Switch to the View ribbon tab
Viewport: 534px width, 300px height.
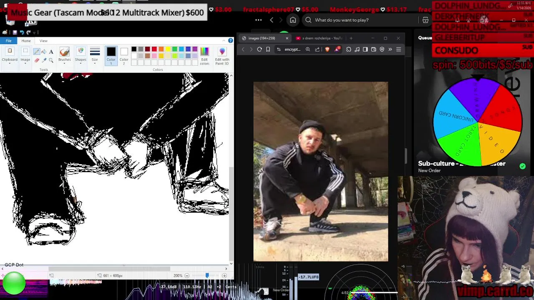(43, 40)
